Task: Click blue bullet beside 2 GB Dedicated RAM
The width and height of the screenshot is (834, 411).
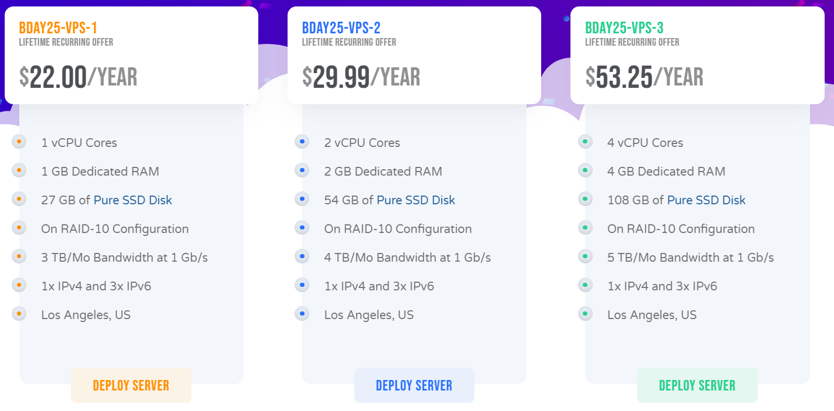Action: 302,170
